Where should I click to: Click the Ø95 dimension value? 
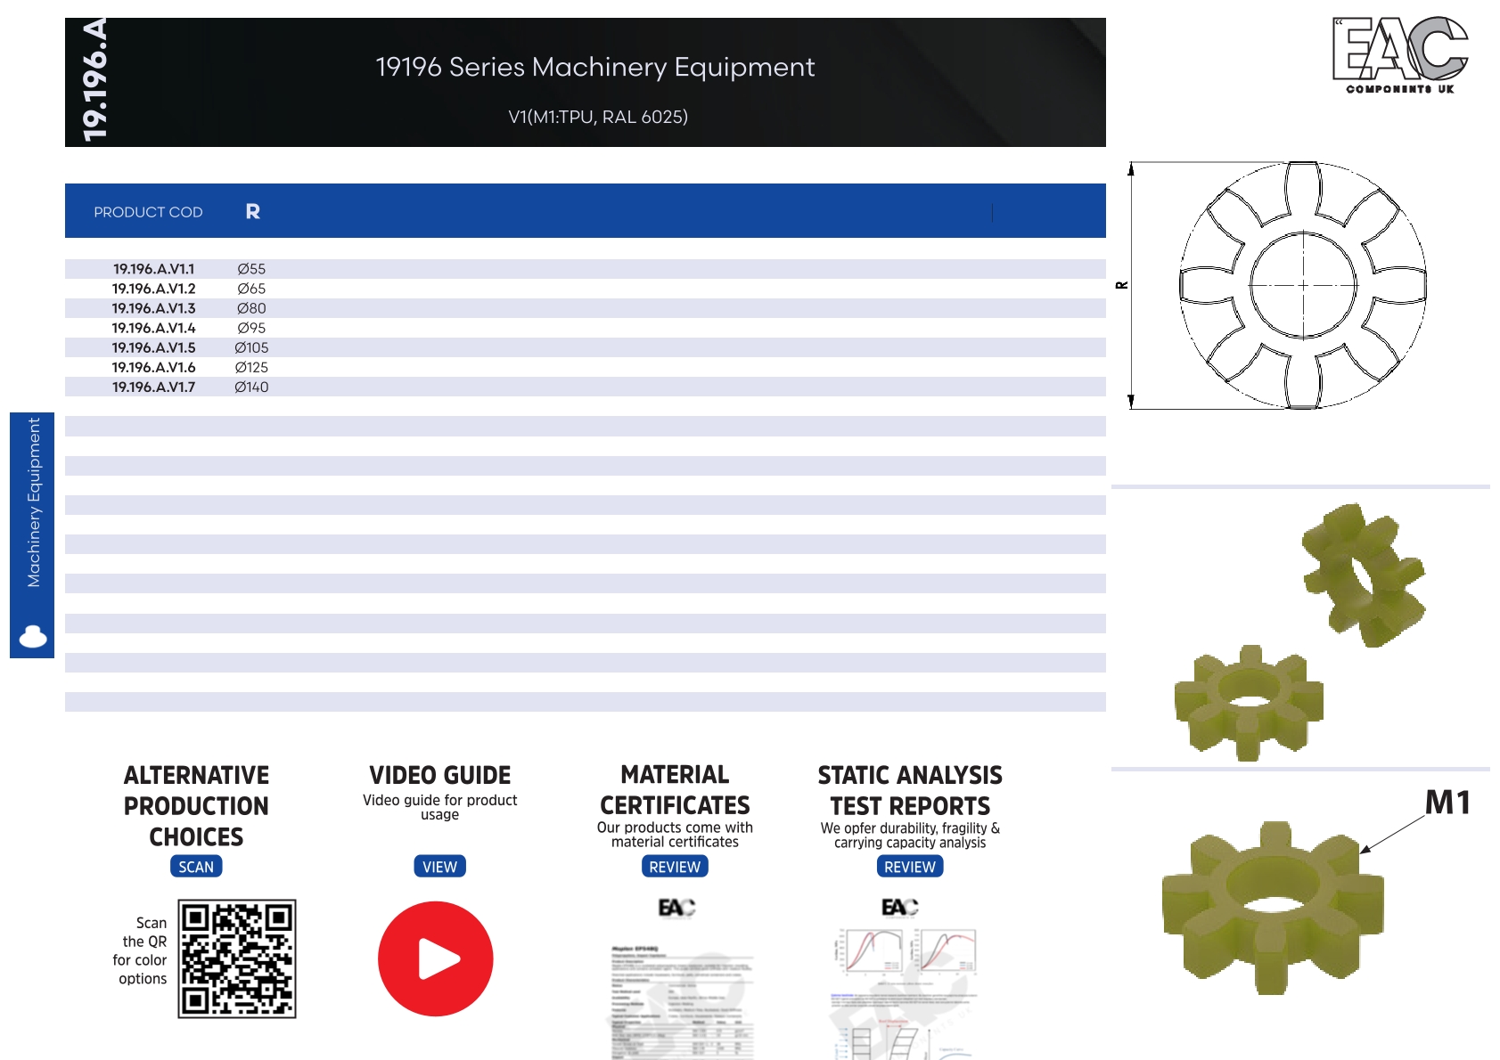coord(251,328)
